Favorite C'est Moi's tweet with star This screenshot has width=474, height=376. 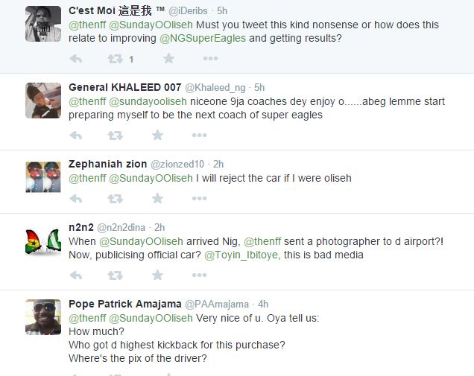pos(168,59)
